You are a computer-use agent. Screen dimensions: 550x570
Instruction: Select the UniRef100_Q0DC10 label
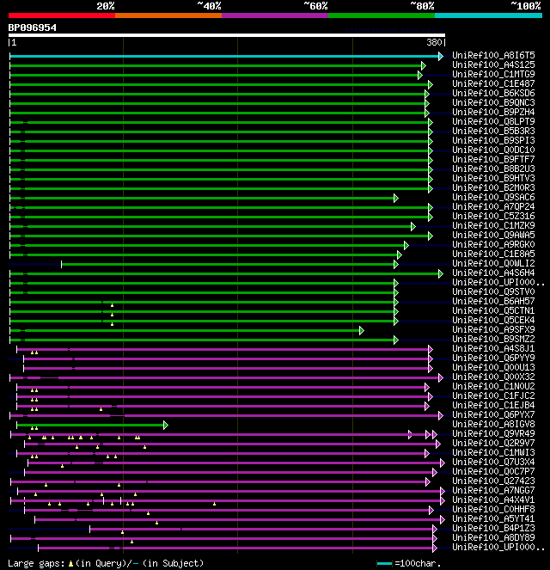click(x=493, y=150)
